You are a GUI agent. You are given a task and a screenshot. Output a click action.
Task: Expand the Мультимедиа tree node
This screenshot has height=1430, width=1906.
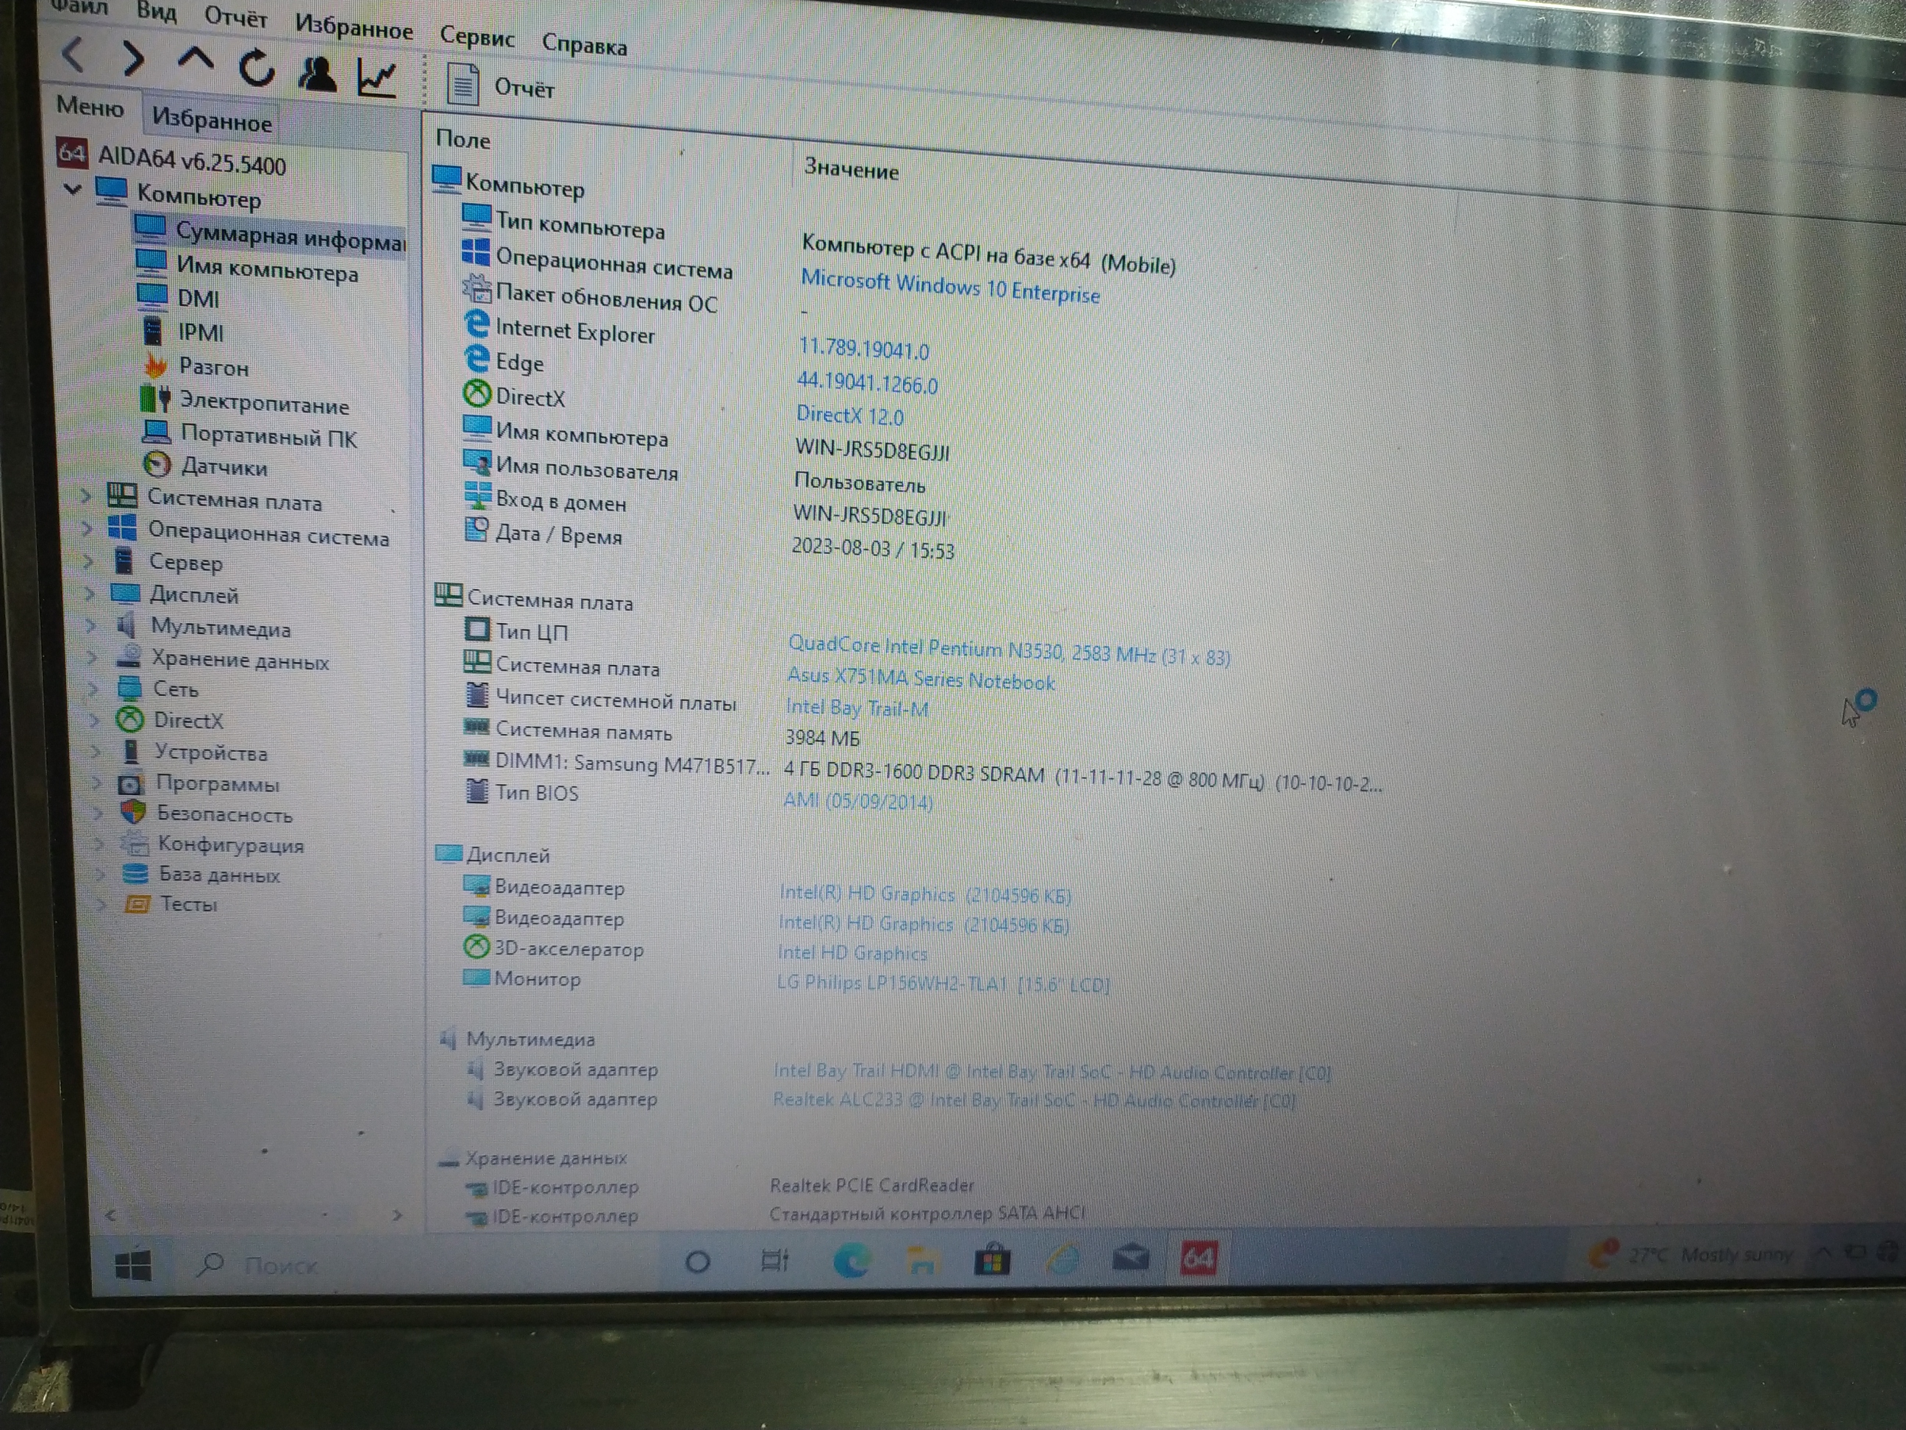tap(91, 626)
